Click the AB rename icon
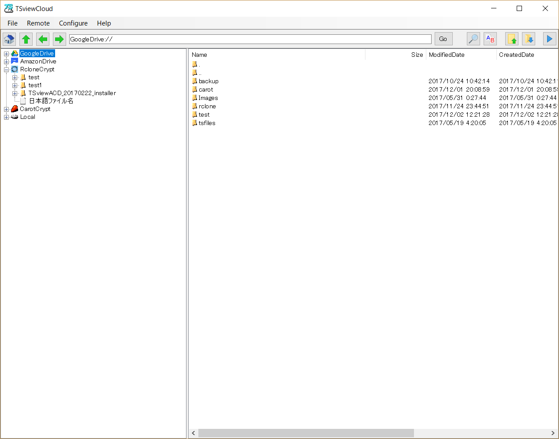559x439 pixels. (x=490, y=39)
